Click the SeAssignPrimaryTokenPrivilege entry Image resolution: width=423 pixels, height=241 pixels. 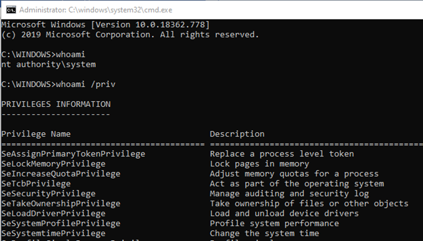click(73, 154)
